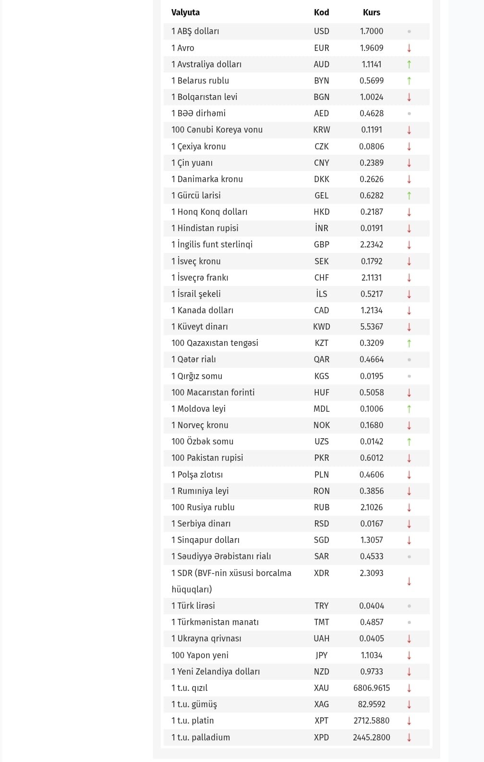The height and width of the screenshot is (762, 484).
Task: Click the red down arrow for EUR
Action: coord(409,48)
